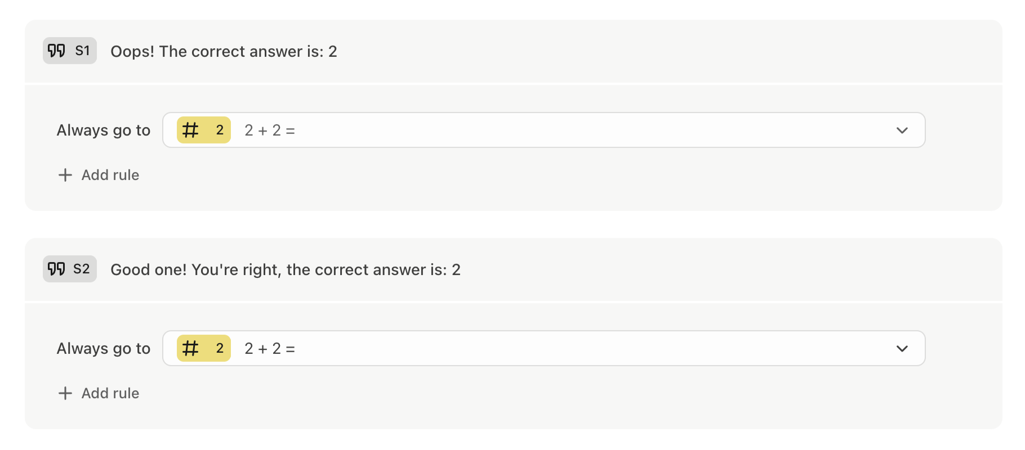The height and width of the screenshot is (450, 1025).
Task: Click the plus icon under the S1 rule
Action: tap(65, 175)
